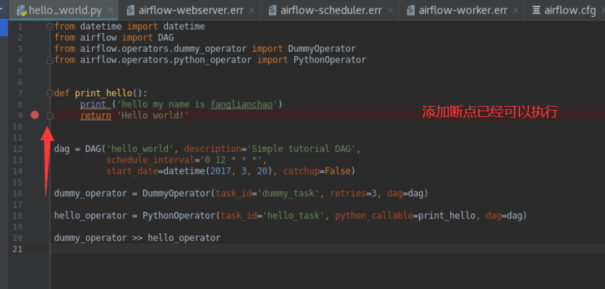Click the file icon on airflow-webserver.err tab

point(131,10)
